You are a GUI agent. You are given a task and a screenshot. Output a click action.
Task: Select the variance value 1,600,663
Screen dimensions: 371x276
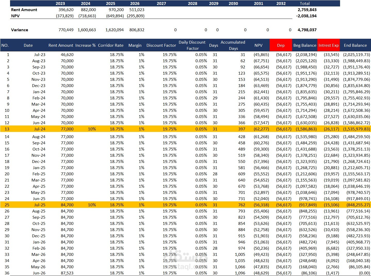pyautogui.click(x=87, y=30)
